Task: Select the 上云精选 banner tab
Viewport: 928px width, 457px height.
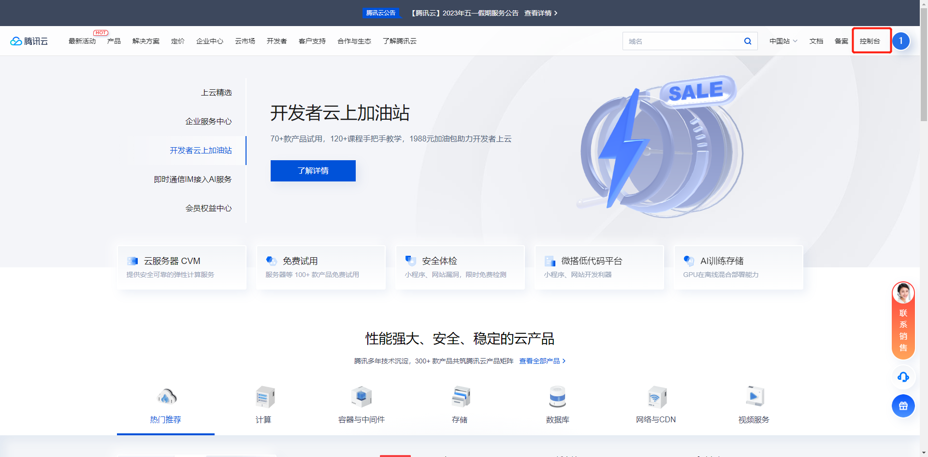Action: click(217, 93)
